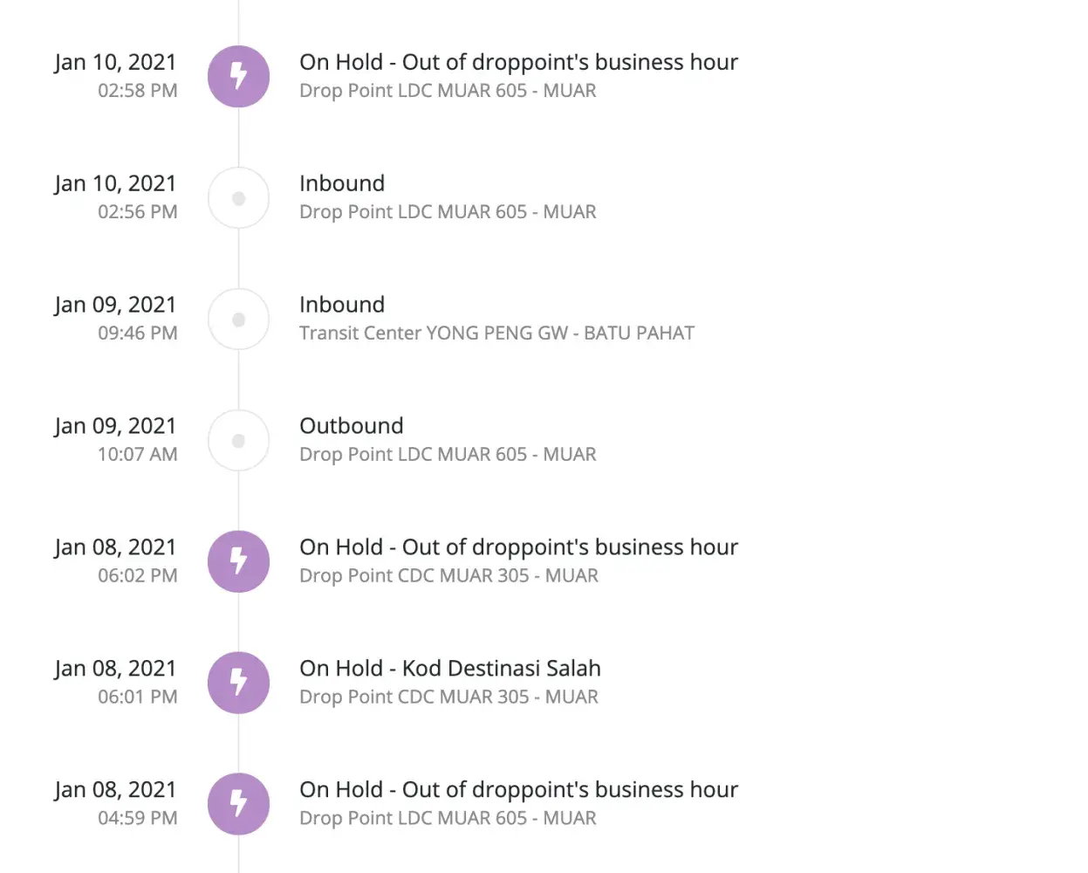Click the Jan 09, 2021 date above 09:46 PM
Viewport: 1088px width, 873px height.
pyautogui.click(x=115, y=305)
